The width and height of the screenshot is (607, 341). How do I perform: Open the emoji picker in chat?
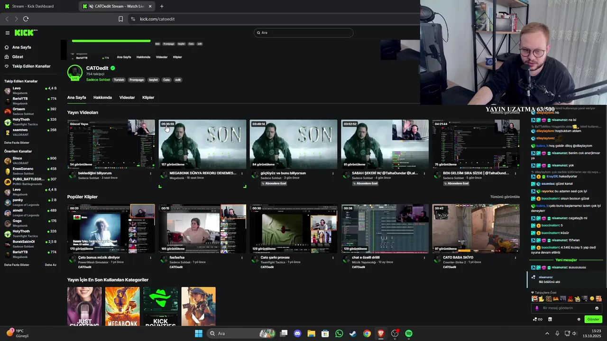[x=597, y=308]
